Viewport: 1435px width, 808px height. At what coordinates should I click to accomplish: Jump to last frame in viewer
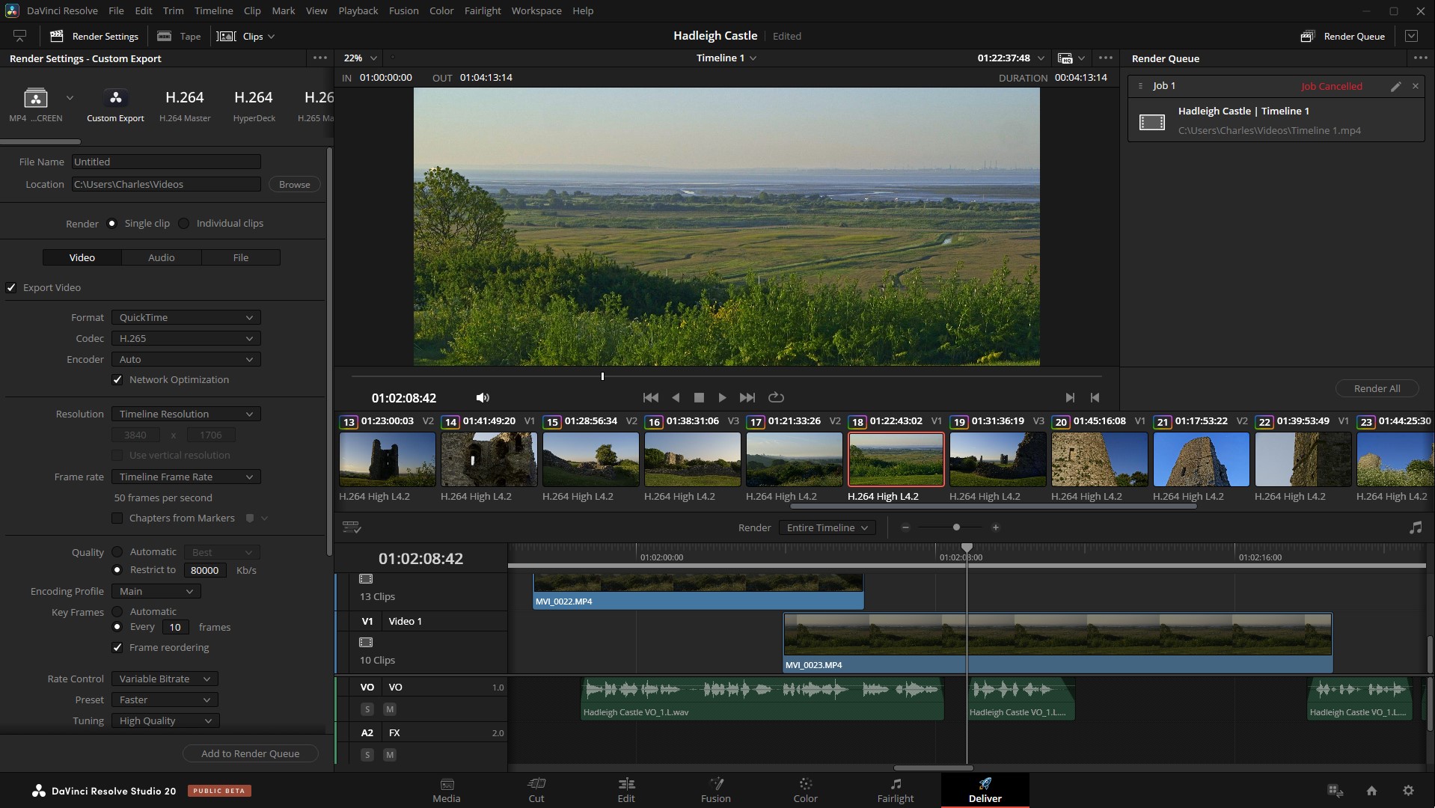pyautogui.click(x=747, y=397)
